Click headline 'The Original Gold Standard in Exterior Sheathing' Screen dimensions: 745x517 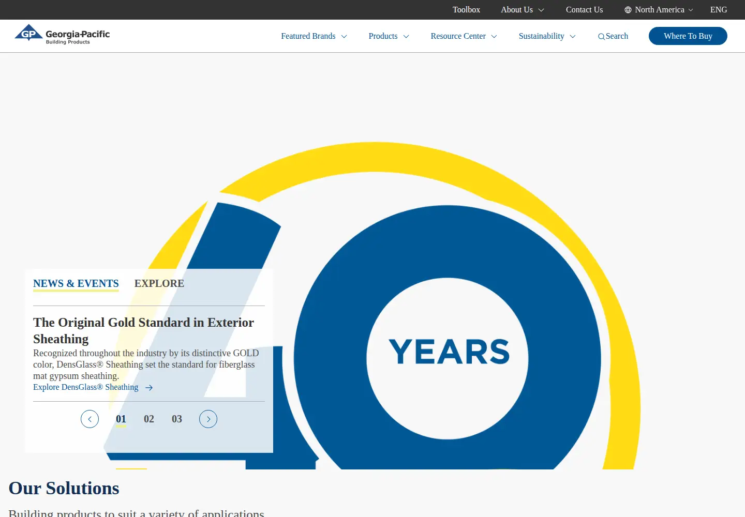(x=144, y=331)
